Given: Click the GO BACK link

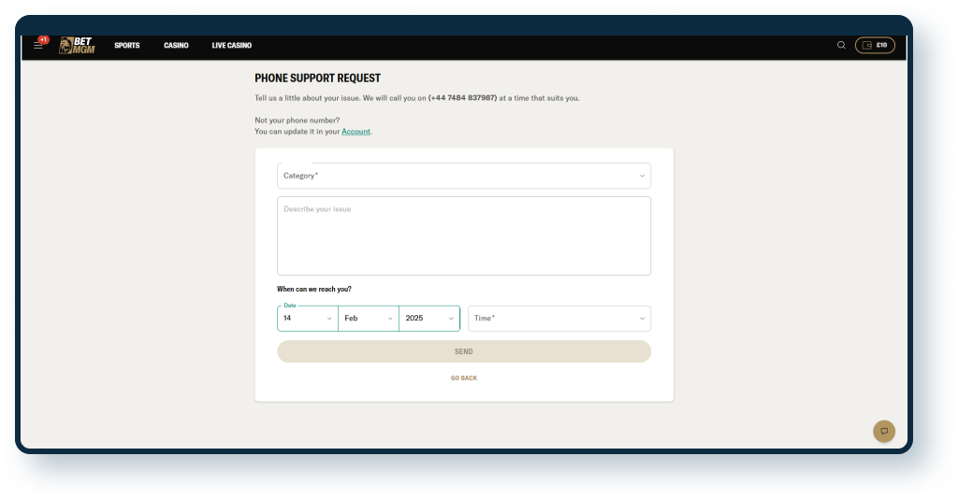Looking at the screenshot, I should tap(463, 378).
